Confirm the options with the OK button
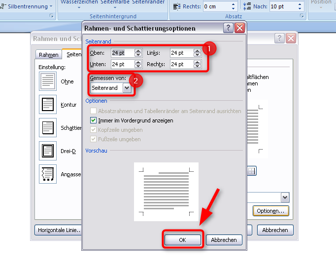Image resolution: width=336 pixels, height=273 pixels. click(182, 240)
